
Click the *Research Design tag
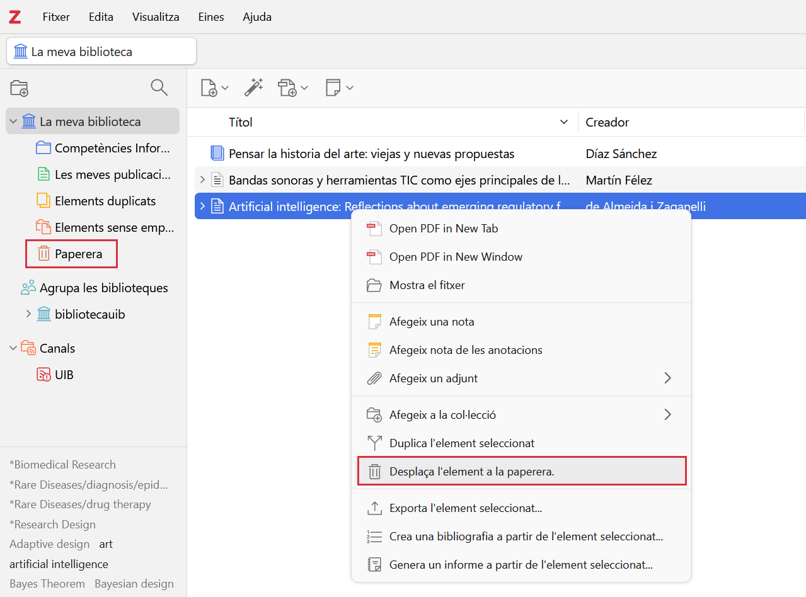pyautogui.click(x=52, y=525)
